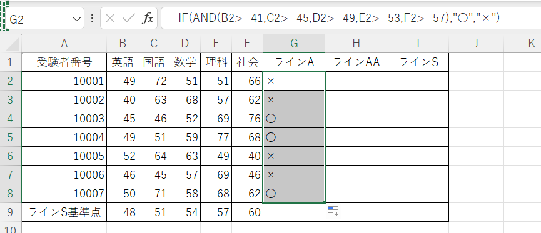Select column K header
The image size is (541, 233).
click(531, 44)
